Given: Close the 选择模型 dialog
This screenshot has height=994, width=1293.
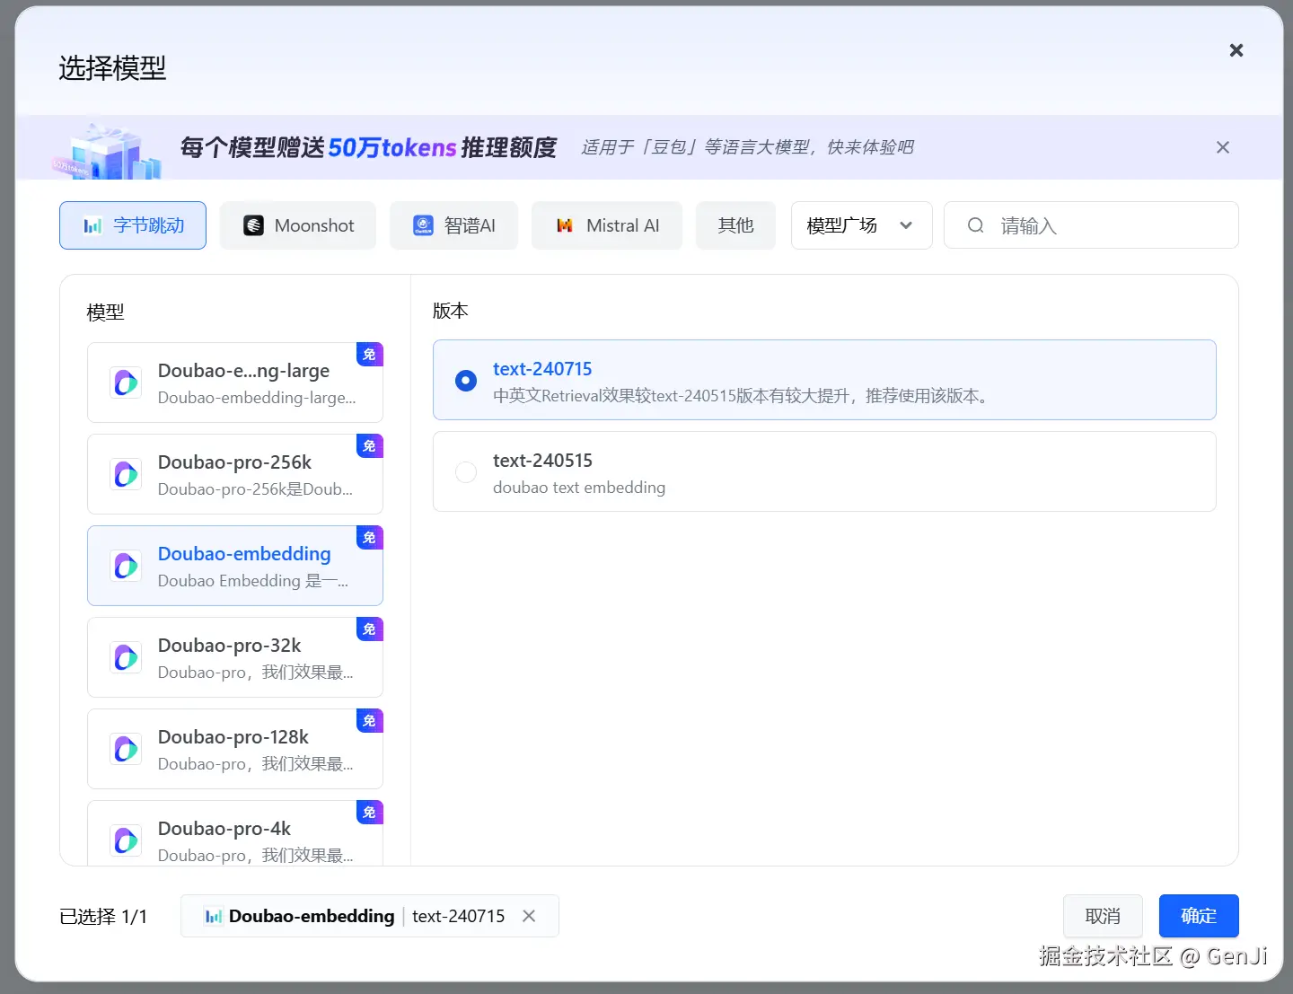Looking at the screenshot, I should click(1236, 50).
